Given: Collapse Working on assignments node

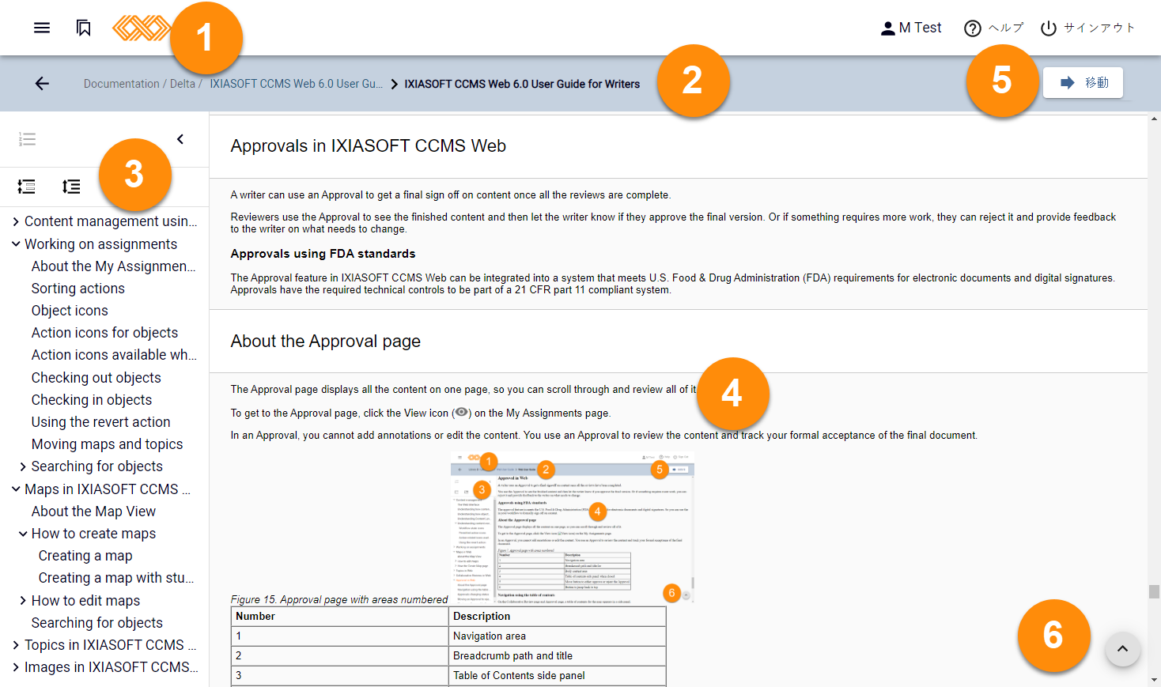Looking at the screenshot, I should click(16, 244).
